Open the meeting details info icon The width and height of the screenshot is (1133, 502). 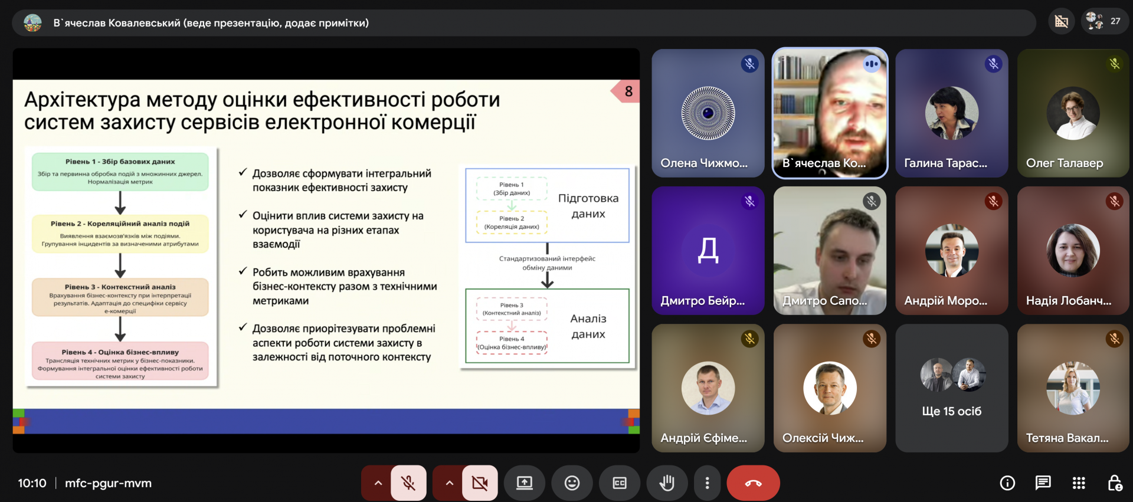pyautogui.click(x=1007, y=483)
